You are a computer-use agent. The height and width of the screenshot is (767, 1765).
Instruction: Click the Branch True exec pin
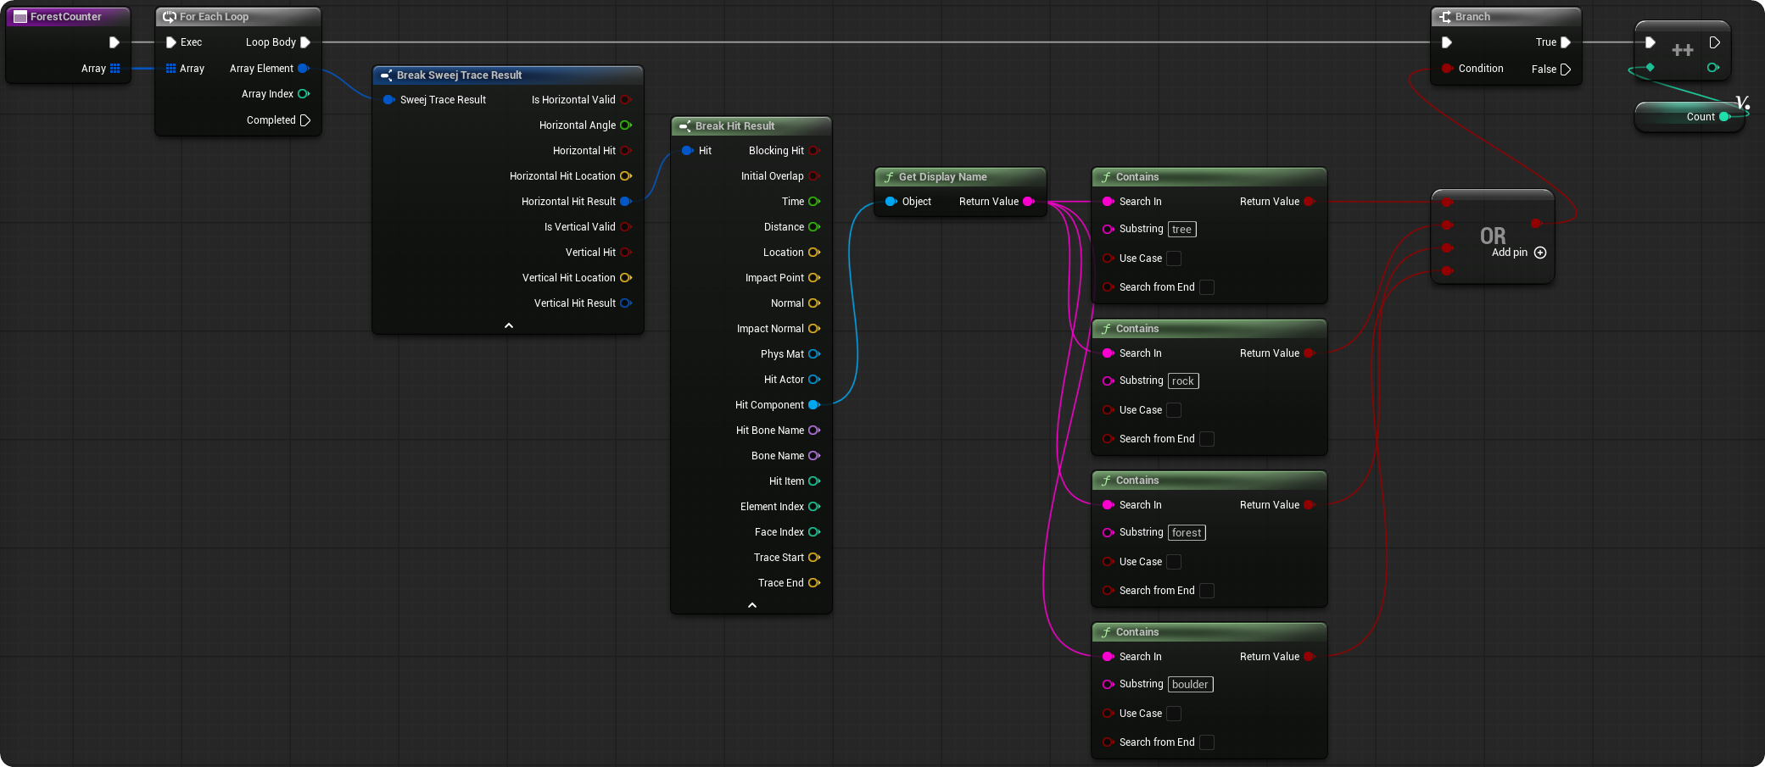click(x=1566, y=42)
